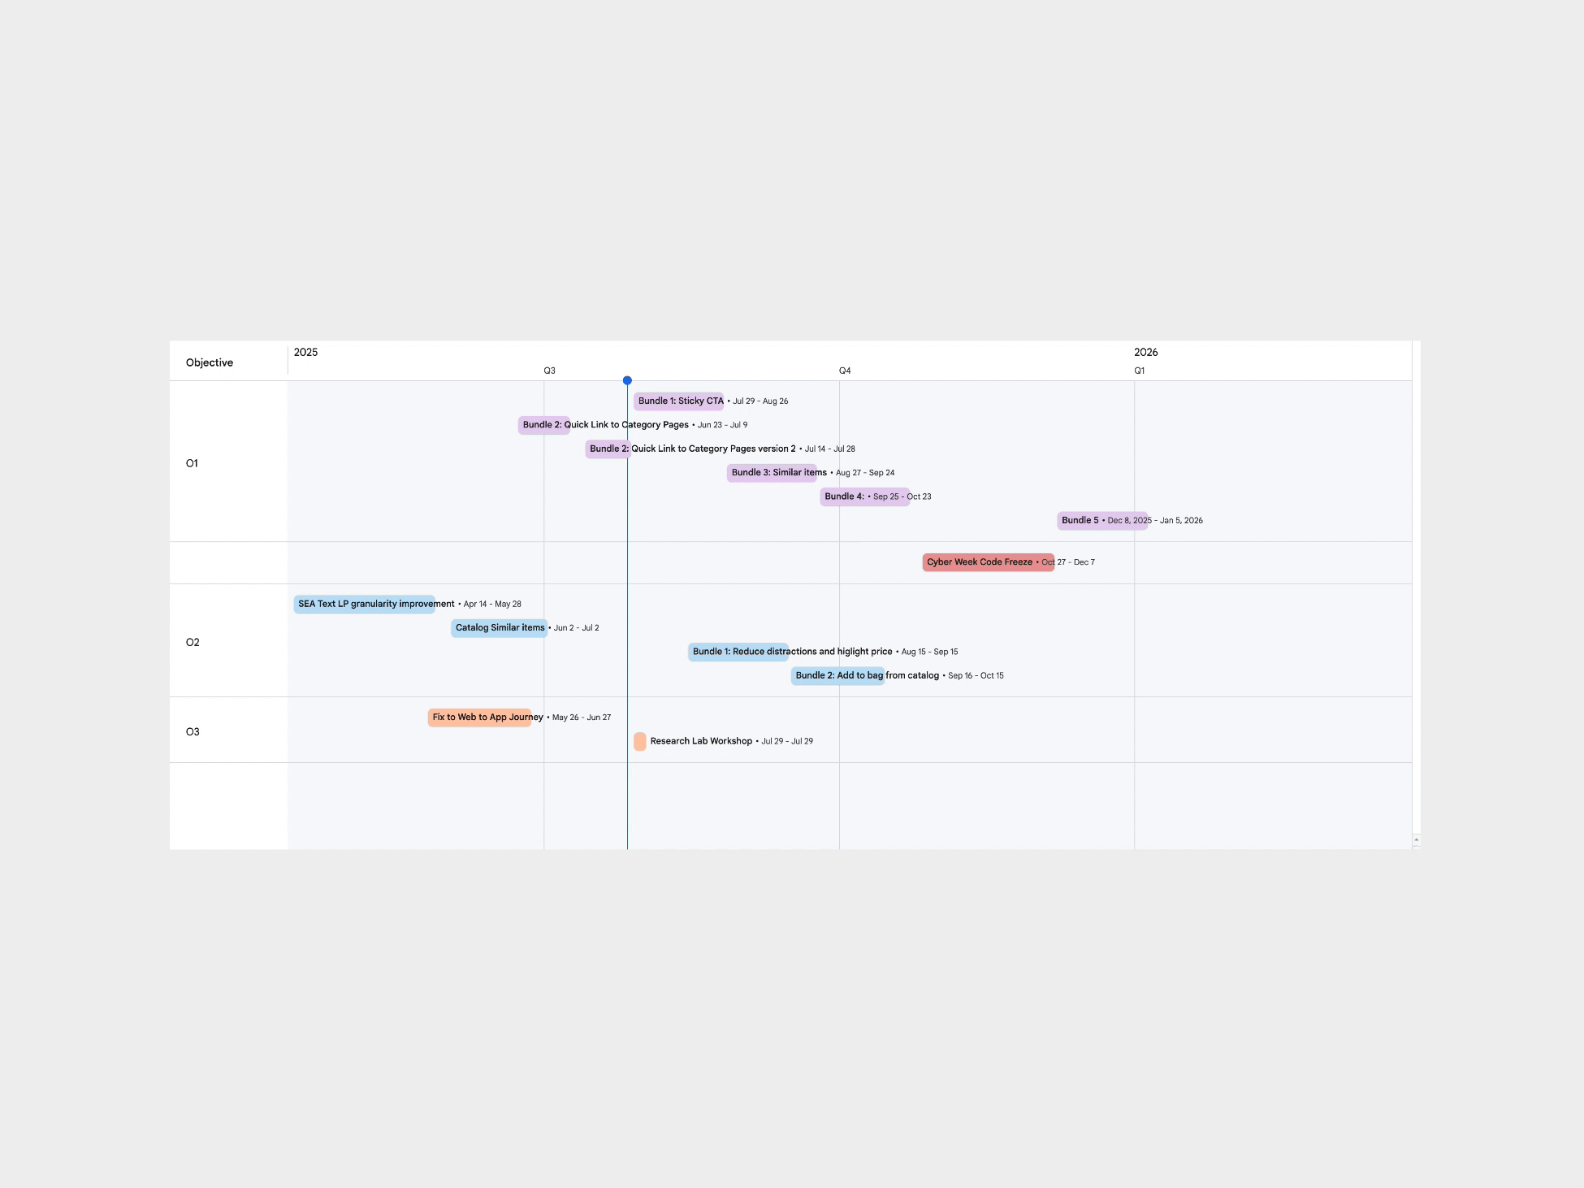
Task: Click Bundle 2: Add to bag from catalog
Action: coord(837,676)
